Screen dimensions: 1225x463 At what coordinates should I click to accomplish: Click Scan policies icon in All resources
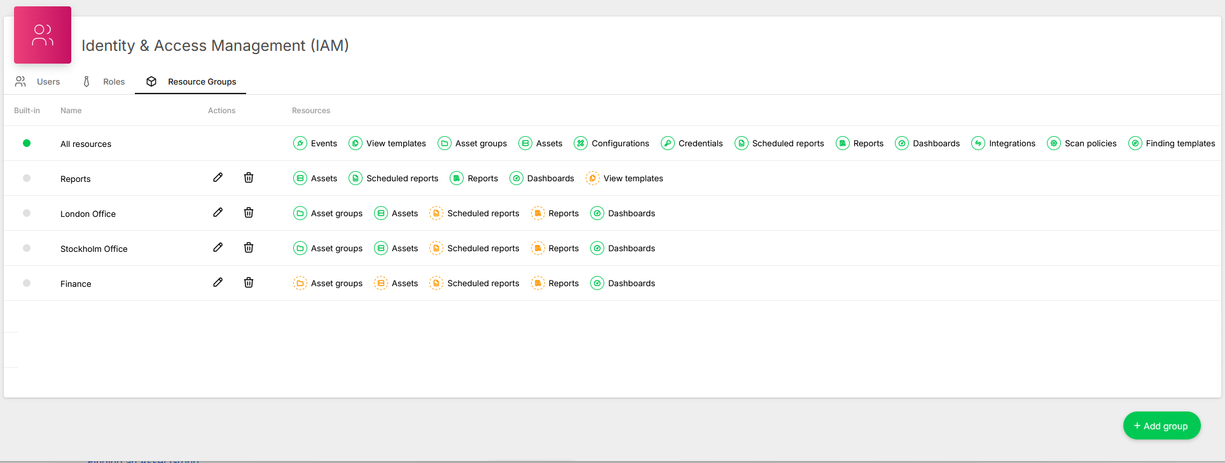pyautogui.click(x=1054, y=143)
